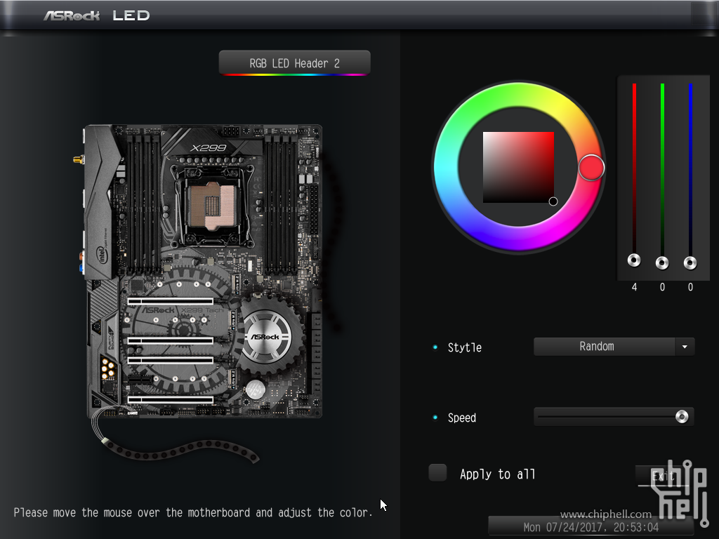Image resolution: width=719 pixels, height=539 pixels.
Task: Enable the Apply to all checkbox
Action: point(438,472)
